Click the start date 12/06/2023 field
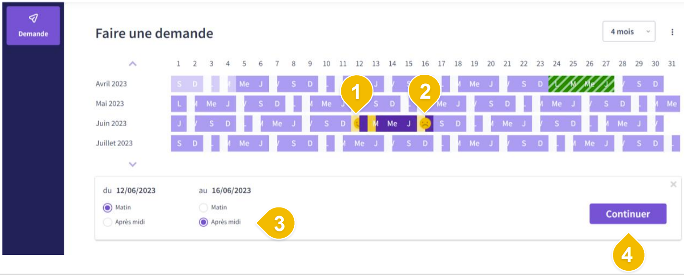Screen dimensions: 684x275 point(136,191)
